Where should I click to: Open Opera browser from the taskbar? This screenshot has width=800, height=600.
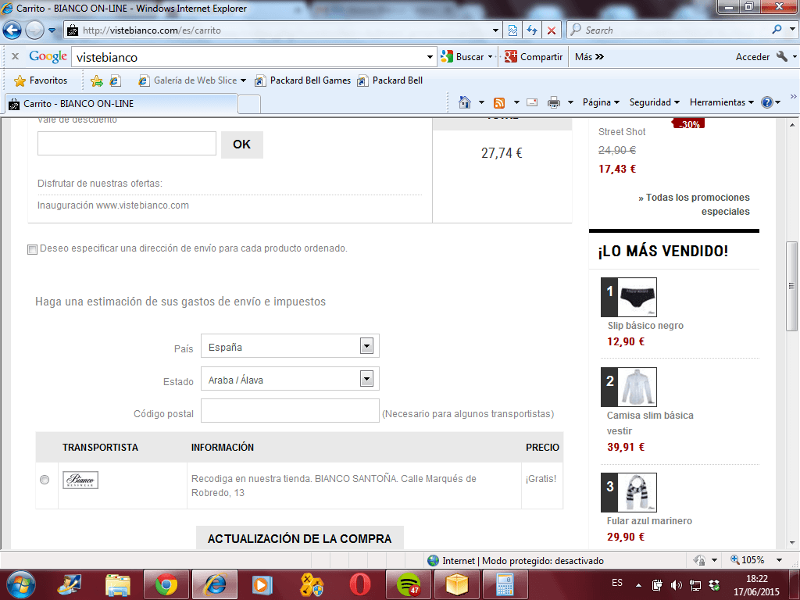[359, 584]
